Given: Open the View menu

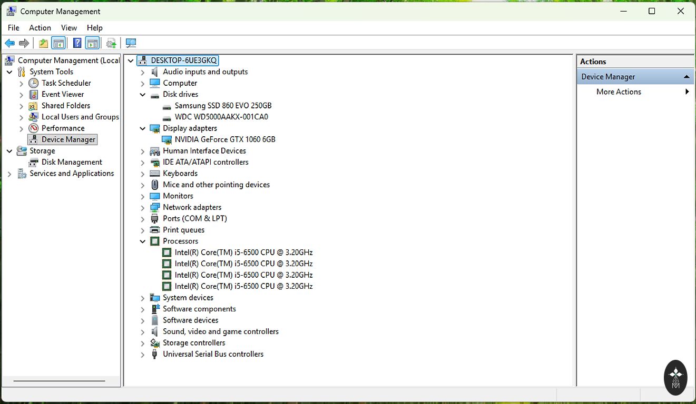Looking at the screenshot, I should (x=68, y=28).
